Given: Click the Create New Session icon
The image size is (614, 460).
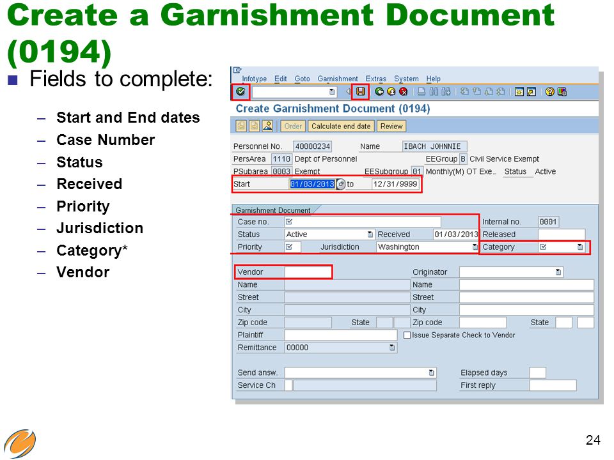Looking at the screenshot, I should click(519, 91).
